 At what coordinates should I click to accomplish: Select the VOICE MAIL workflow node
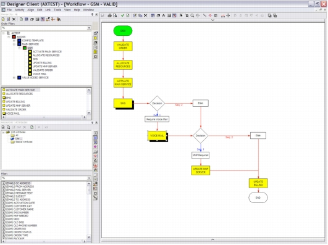pos(157,136)
